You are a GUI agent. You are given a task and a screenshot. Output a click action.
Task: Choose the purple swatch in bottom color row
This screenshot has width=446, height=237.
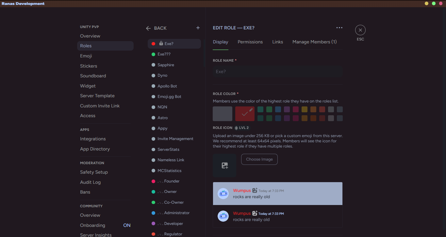[287, 118]
